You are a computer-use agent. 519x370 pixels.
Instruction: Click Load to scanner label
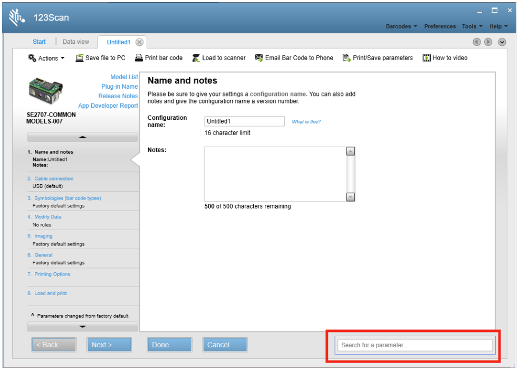point(224,58)
